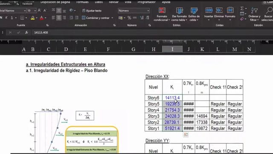Click Ajustar texto
Viewport: 273px width, 154px height.
[92, 11]
